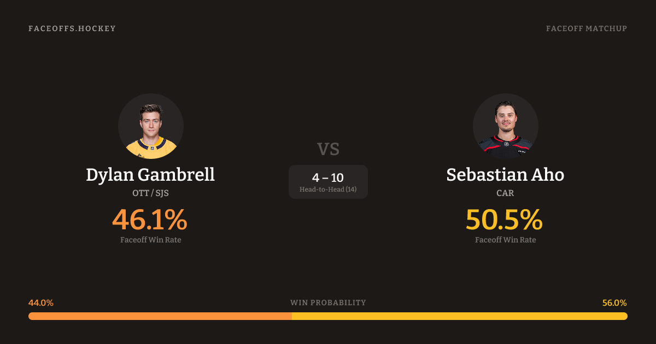Click the CAR team label
Viewport: 656px width, 344px height.
pyautogui.click(x=505, y=193)
